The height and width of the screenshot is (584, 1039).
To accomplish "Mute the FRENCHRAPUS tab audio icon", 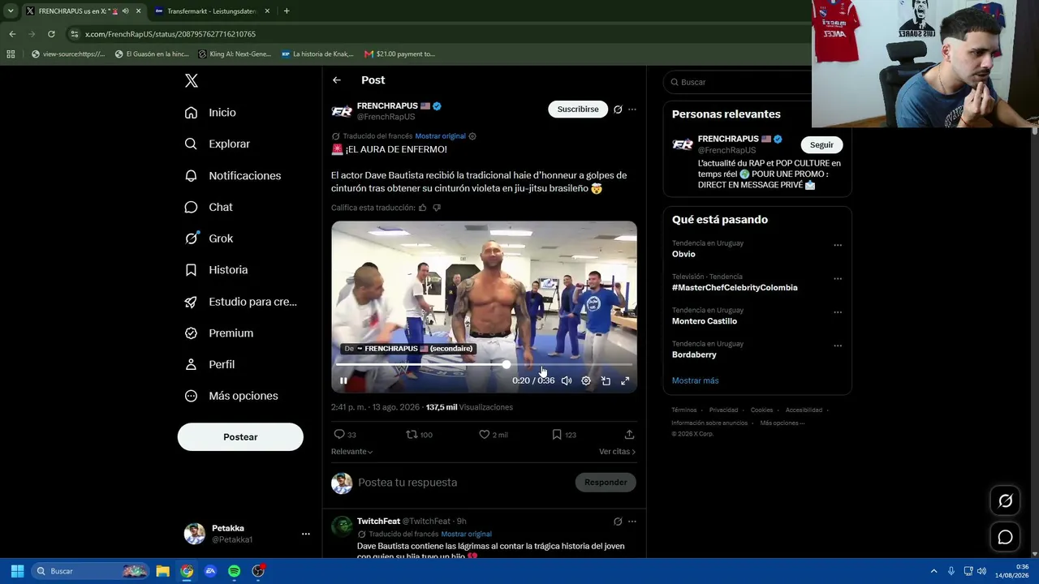I will 125,11.
